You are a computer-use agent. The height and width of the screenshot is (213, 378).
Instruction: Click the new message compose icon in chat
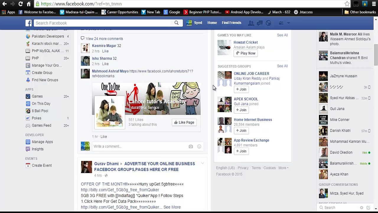[368, 208]
